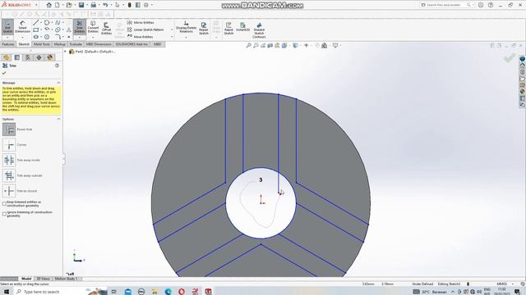
Task: Select the Power trim option
Action: click(9, 129)
